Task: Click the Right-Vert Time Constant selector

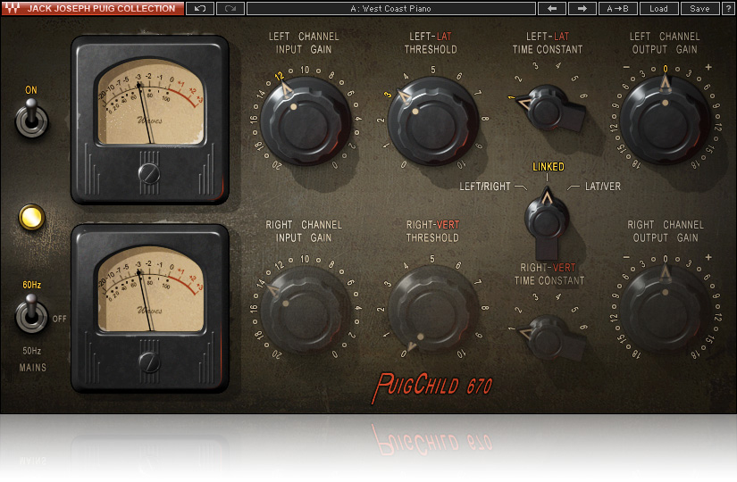Action: (546, 336)
